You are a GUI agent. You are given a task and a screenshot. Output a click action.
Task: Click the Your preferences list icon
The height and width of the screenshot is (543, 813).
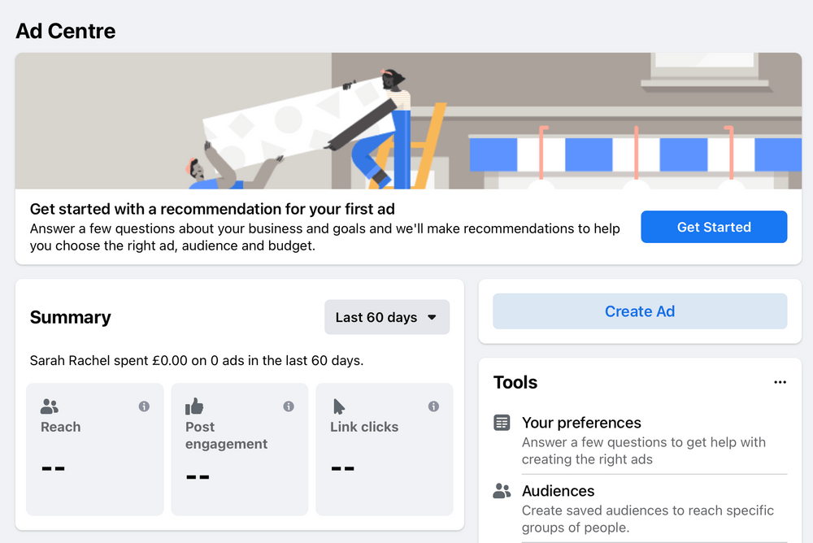(x=500, y=424)
